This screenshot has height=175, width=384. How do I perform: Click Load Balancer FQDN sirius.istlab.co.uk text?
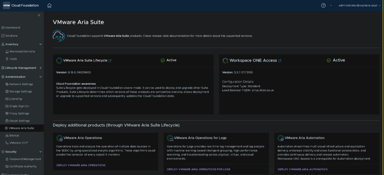[248, 90]
